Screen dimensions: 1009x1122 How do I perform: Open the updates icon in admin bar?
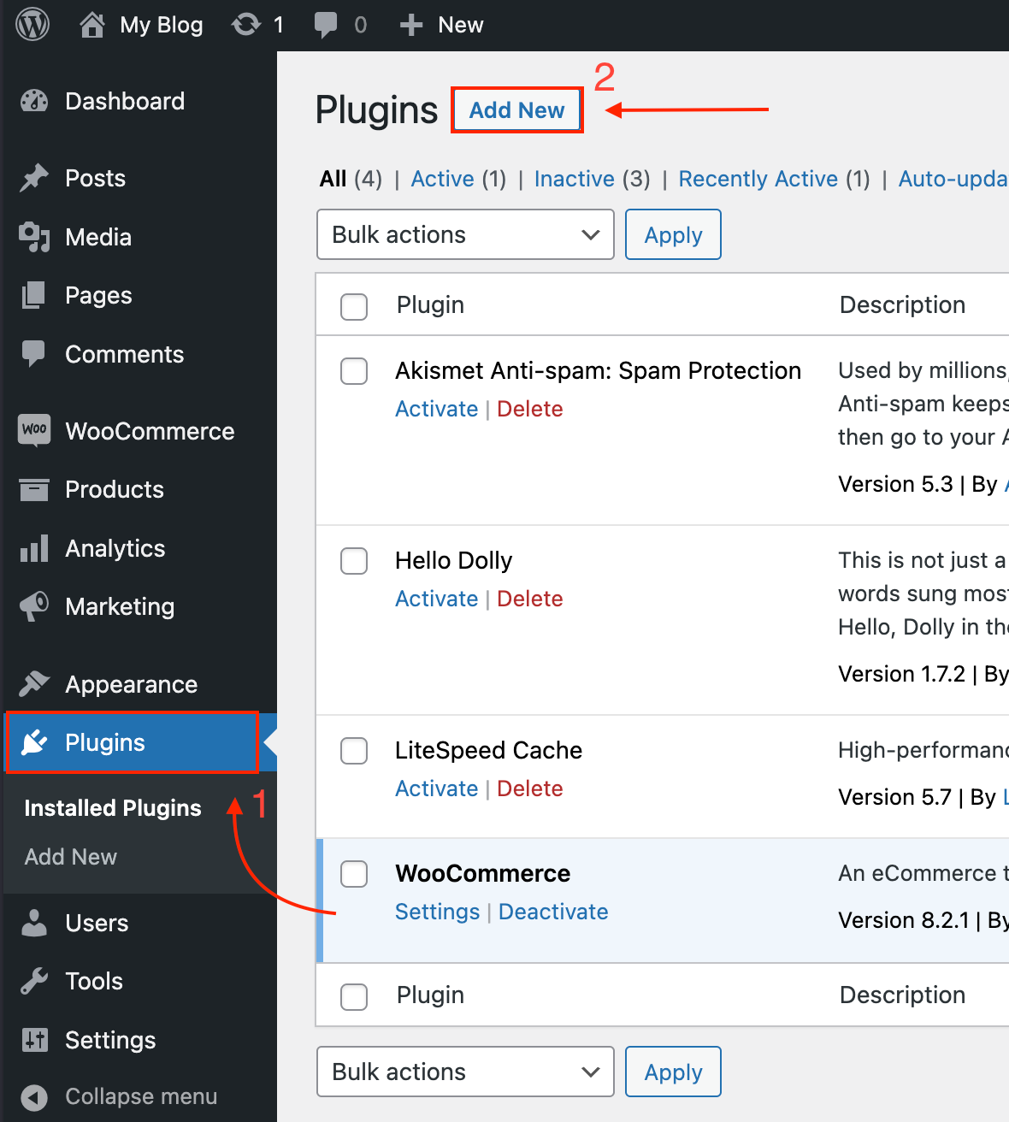(246, 25)
